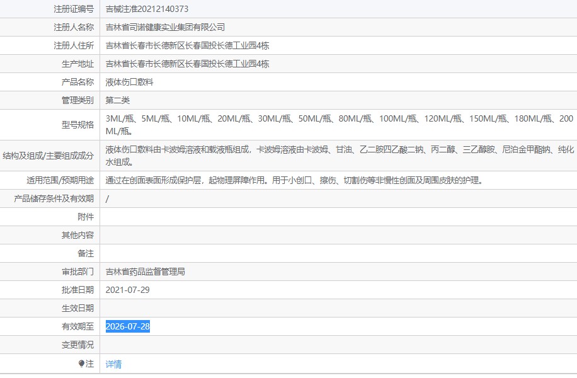Click the 产品储存条件及有效期 label
Screen dimensions: 577x378
click(54, 198)
